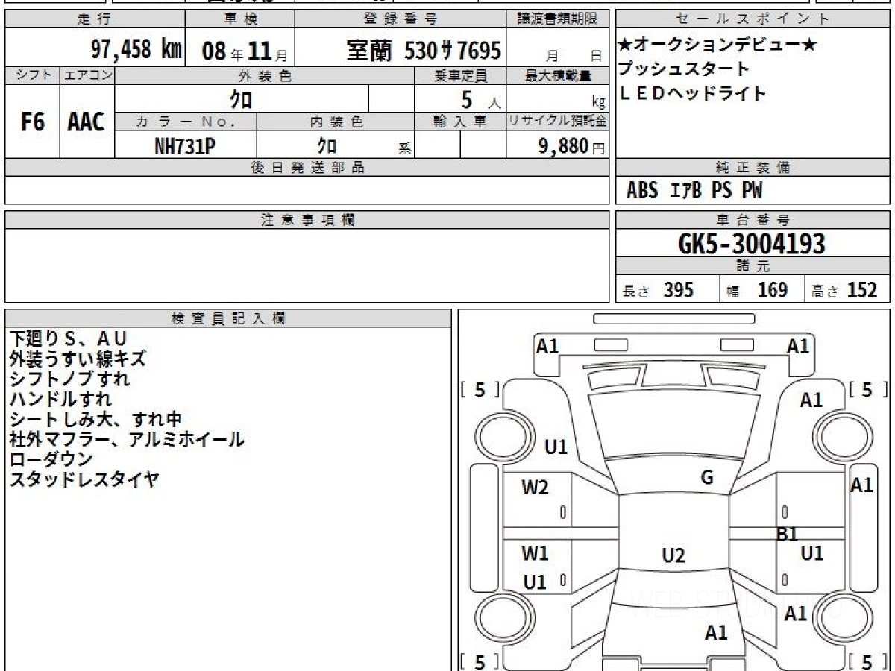Image resolution: width=895 pixels, height=671 pixels.
Task: Click the 検査員記入欄 header
Action: click(228, 318)
